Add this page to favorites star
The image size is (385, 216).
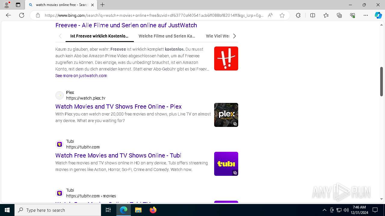click(x=282, y=15)
